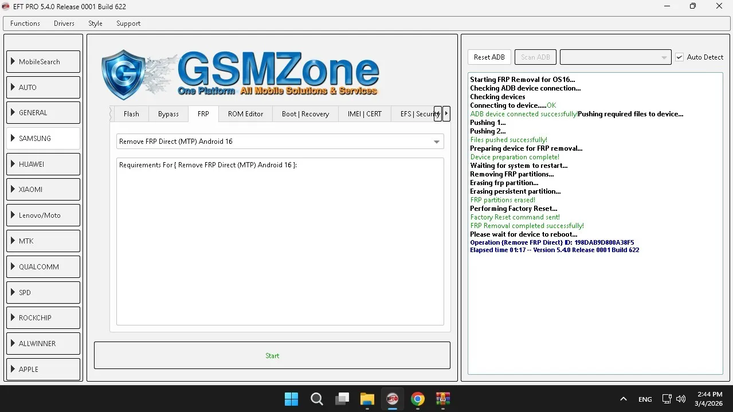Image resolution: width=733 pixels, height=412 pixels.
Task: Launch WinRAR from the taskbar
Action: pyautogui.click(x=443, y=399)
